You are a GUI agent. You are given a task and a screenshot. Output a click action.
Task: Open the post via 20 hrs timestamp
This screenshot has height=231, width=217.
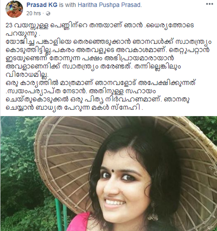(x=34, y=13)
